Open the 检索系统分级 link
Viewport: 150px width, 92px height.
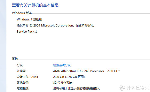pyautogui.click(x=62, y=65)
